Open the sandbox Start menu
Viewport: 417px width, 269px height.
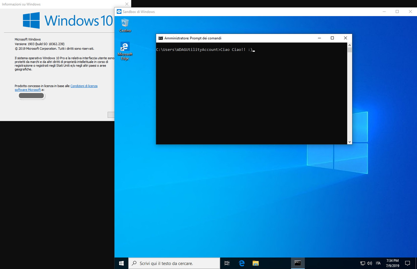coord(122,263)
